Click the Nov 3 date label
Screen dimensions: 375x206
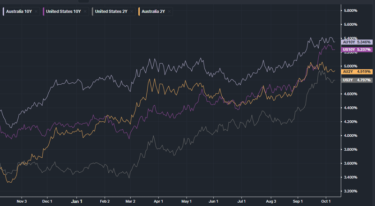pyautogui.click(x=22, y=201)
